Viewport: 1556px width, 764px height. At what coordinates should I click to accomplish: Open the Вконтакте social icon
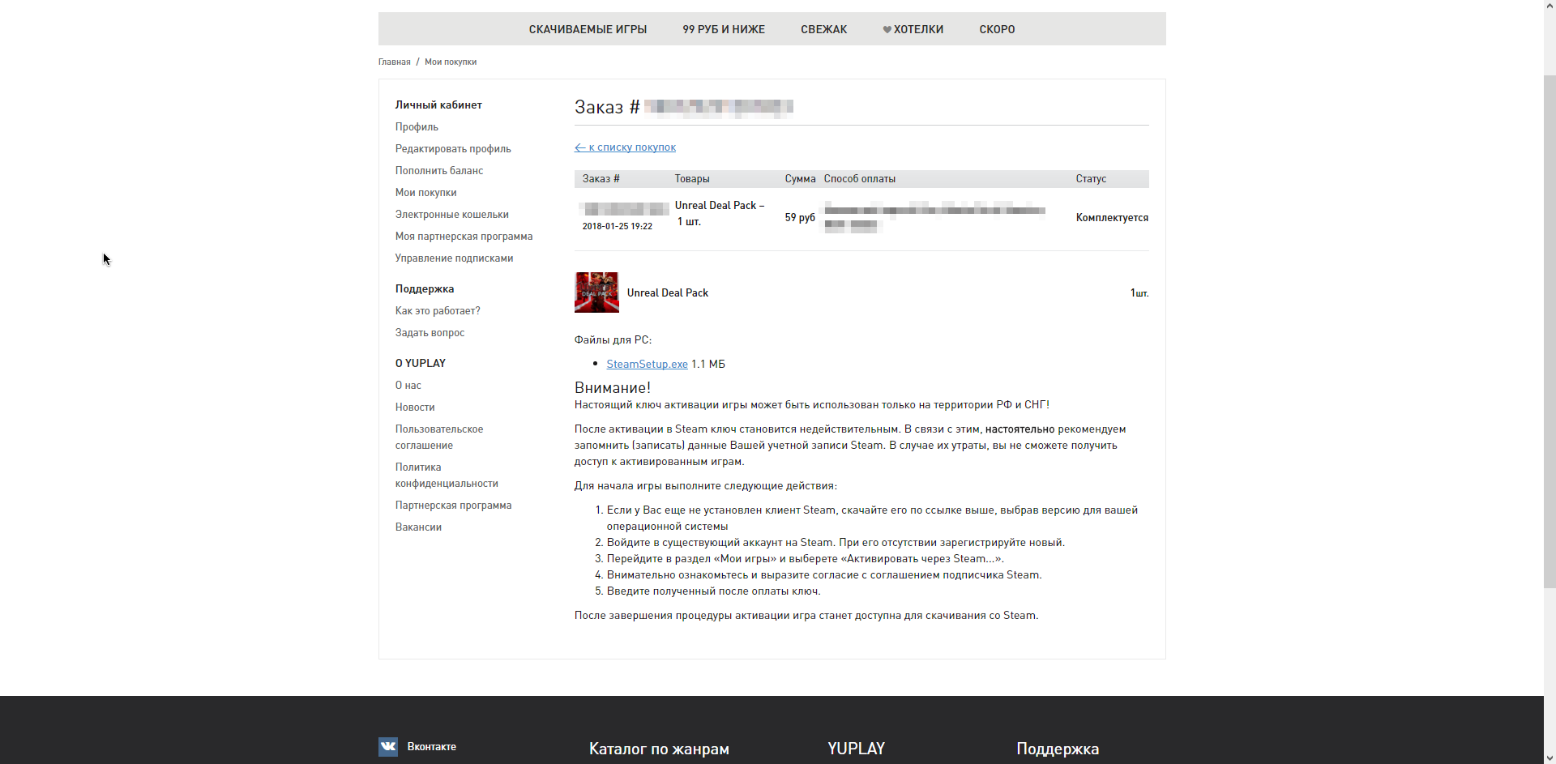pos(388,746)
